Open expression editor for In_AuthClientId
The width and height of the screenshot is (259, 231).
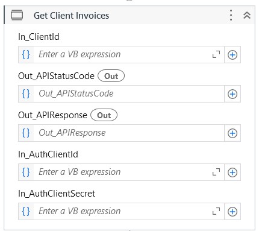click(216, 172)
